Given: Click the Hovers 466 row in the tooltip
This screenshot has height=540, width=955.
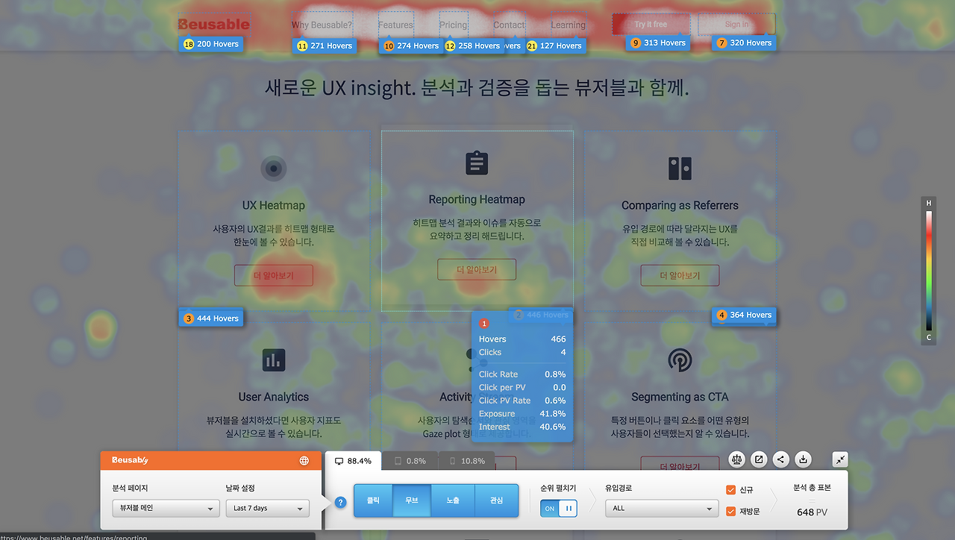Looking at the screenshot, I should tap(522, 339).
